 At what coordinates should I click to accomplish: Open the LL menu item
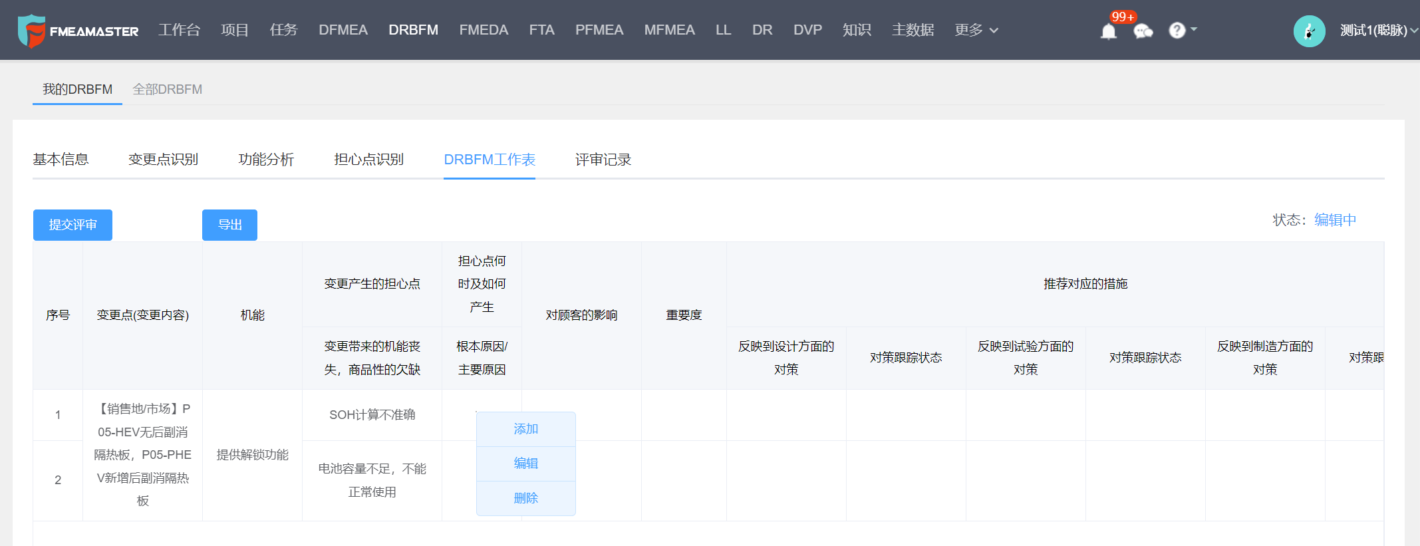pyautogui.click(x=723, y=30)
